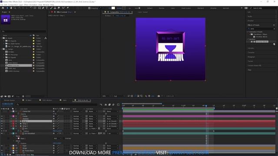
Task: Toggle the Snapping checkbox
Action: coord(89,8)
